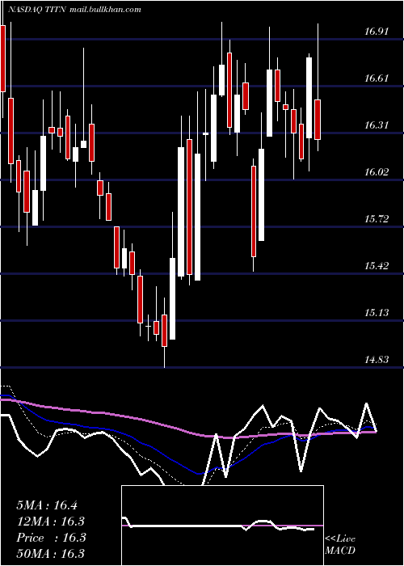Click the 14.83 price axis label
Screen dimensions: 404x566
[x=377, y=360]
